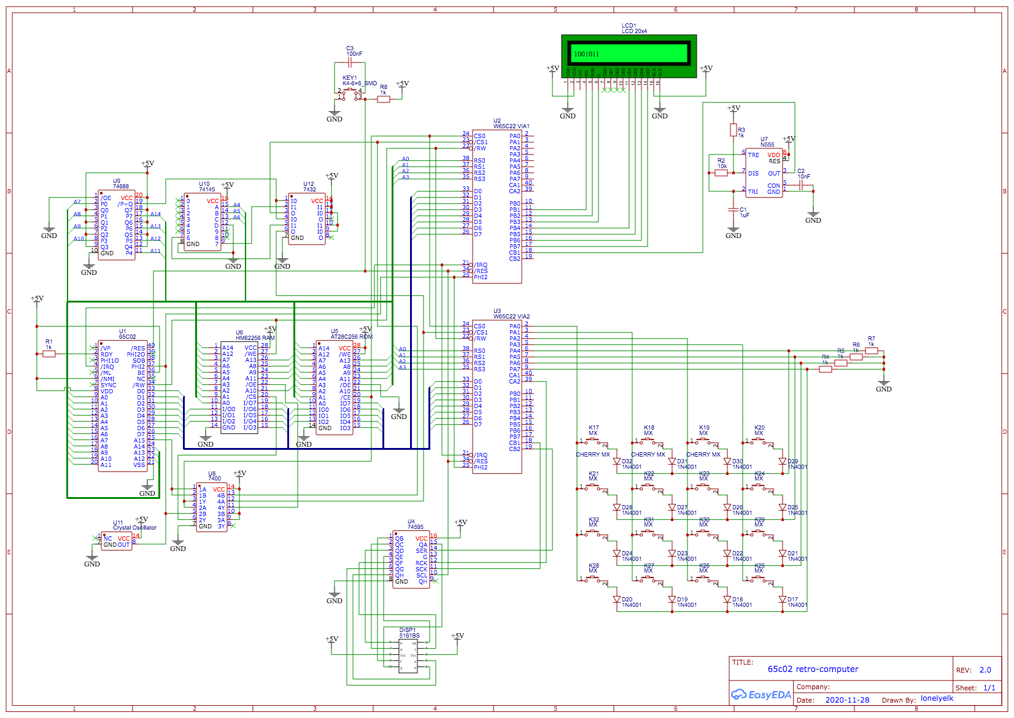Click the '1001011' text on the LCD

pyautogui.click(x=586, y=54)
